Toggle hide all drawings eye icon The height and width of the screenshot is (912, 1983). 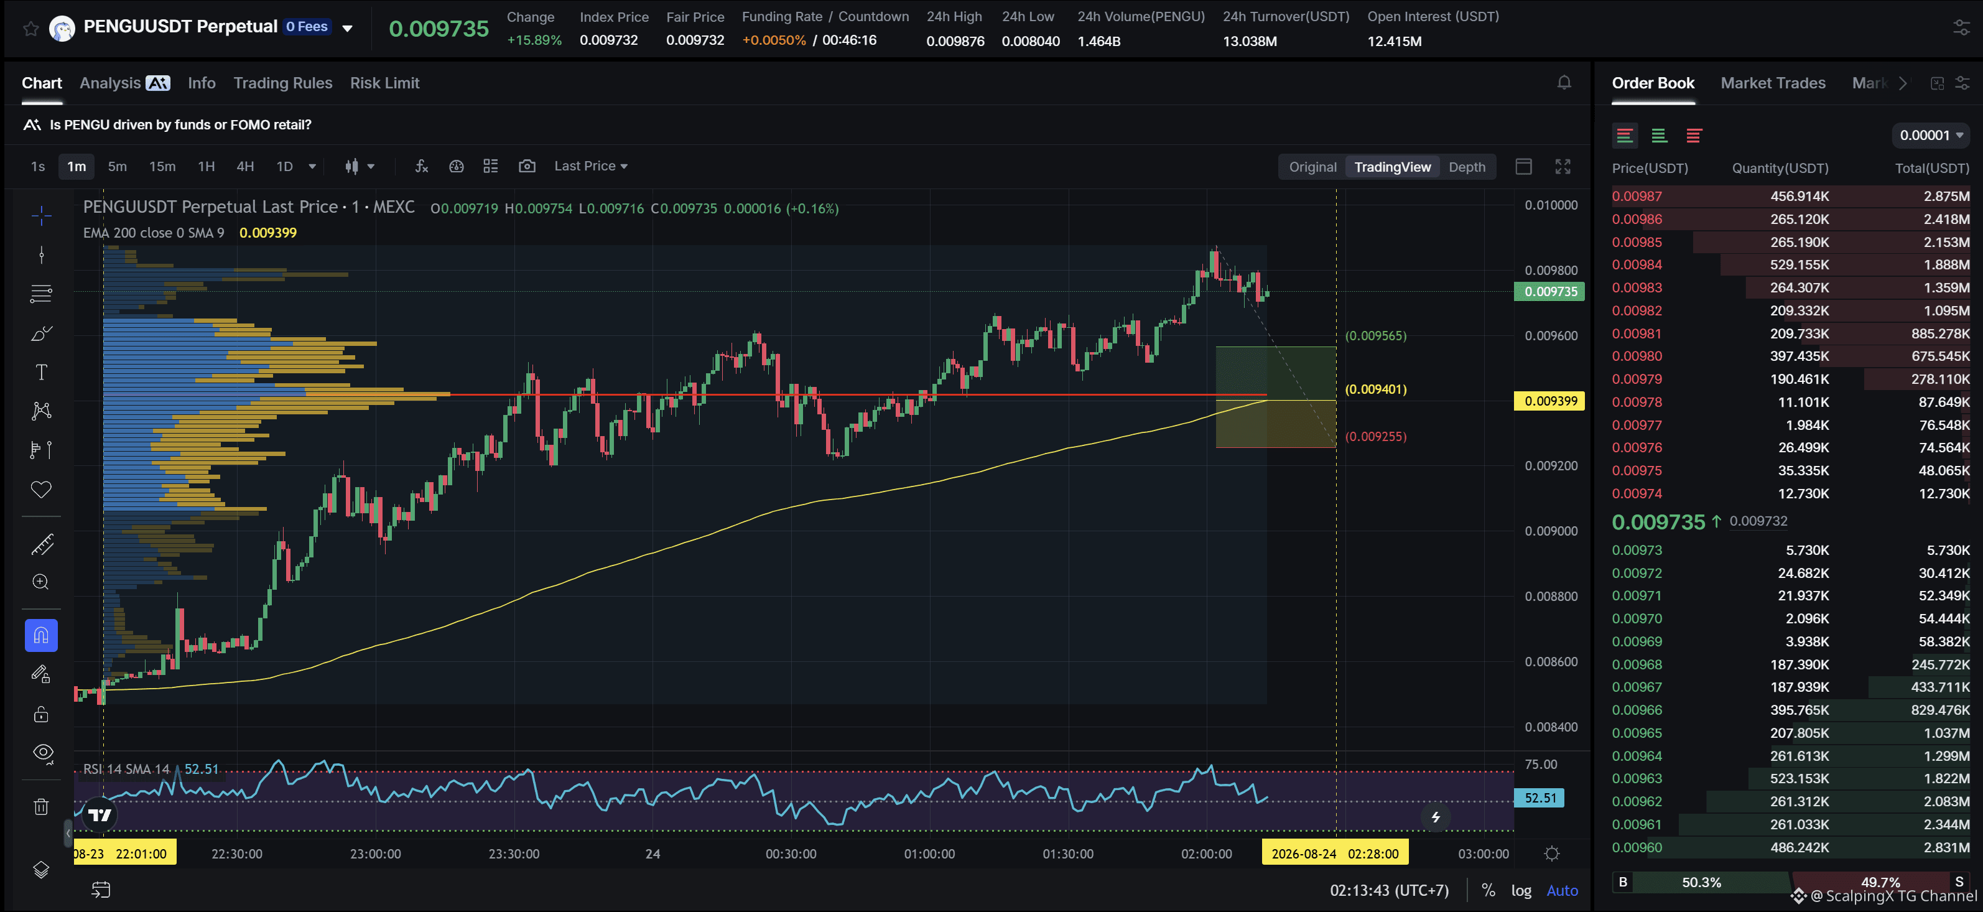(x=43, y=753)
